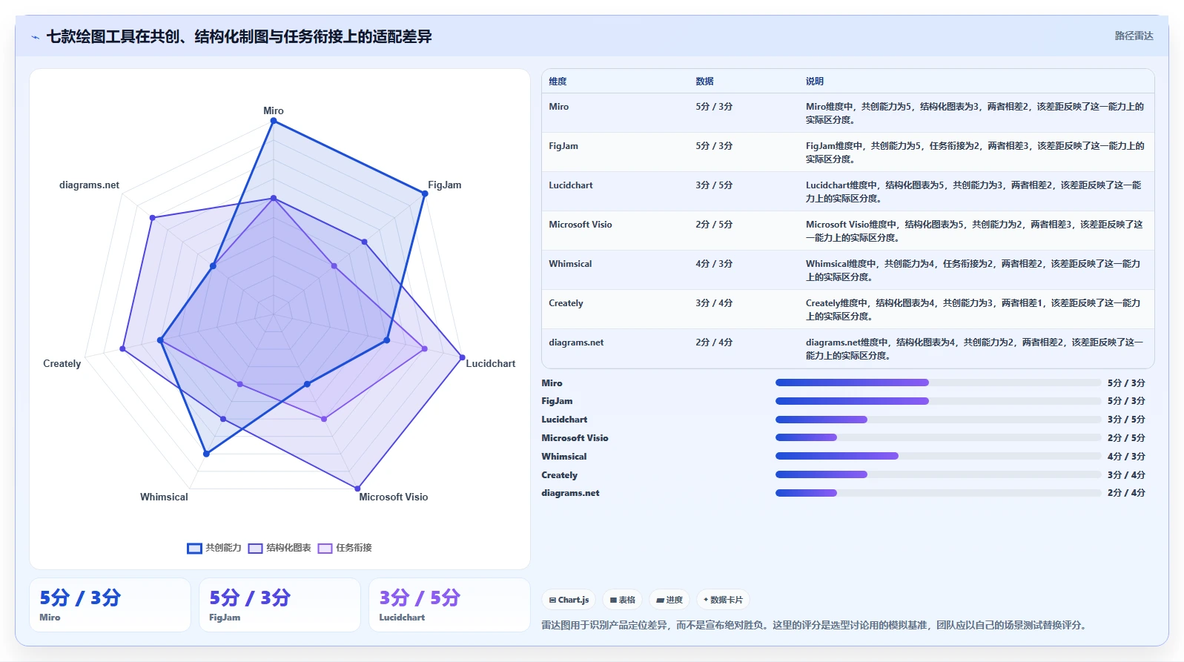Click the Whimsical label in progress list
1184x662 pixels.
[x=563, y=457]
